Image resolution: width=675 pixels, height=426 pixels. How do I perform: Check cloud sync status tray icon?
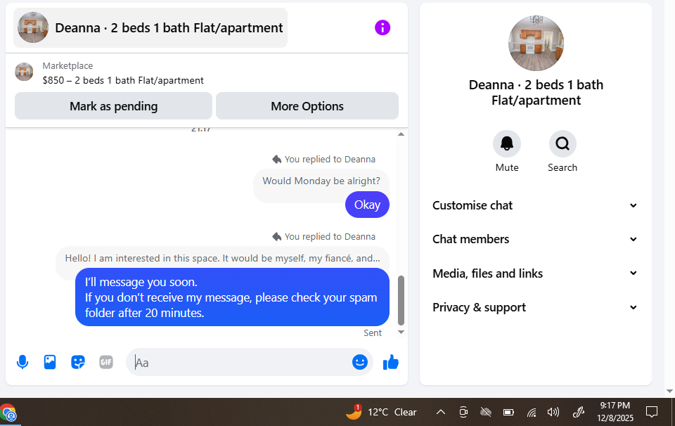(x=486, y=412)
